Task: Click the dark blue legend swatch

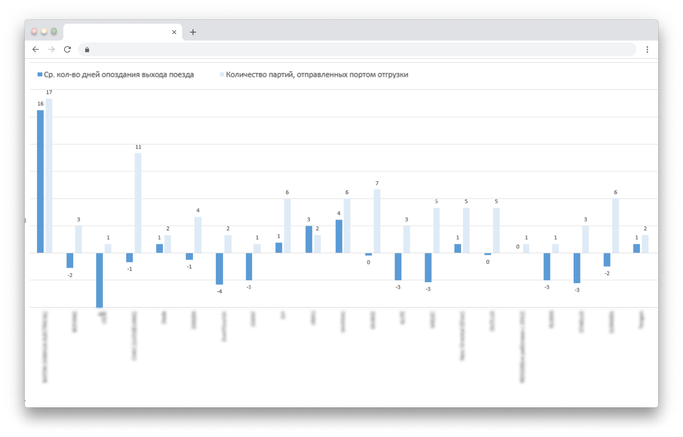Action: [x=40, y=75]
